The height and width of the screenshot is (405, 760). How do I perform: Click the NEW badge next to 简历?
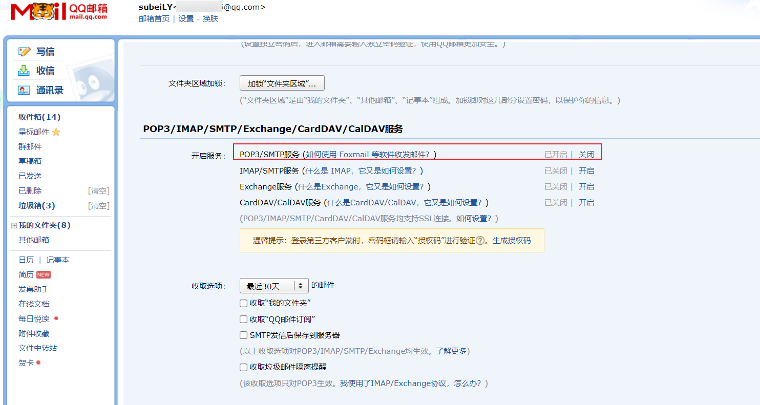(44, 274)
